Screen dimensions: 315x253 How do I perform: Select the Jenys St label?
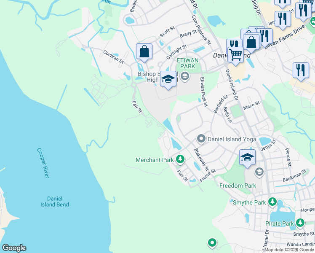[268, 145]
